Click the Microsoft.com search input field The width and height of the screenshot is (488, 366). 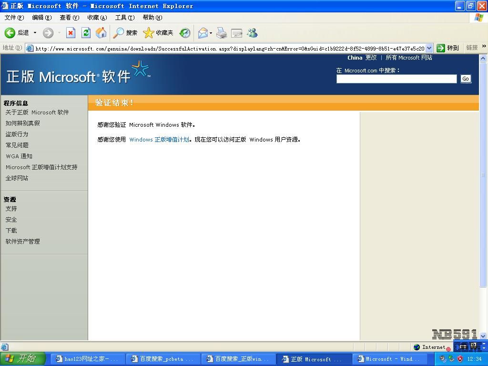click(396, 79)
